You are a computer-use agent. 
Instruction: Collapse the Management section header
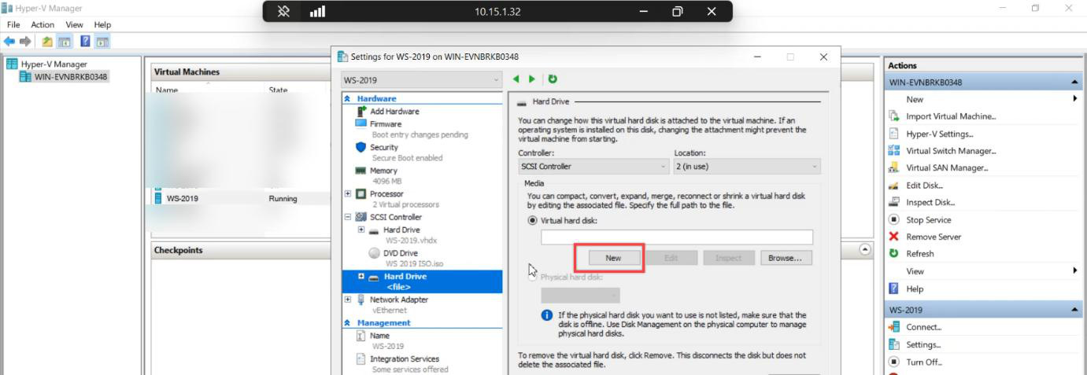(348, 322)
